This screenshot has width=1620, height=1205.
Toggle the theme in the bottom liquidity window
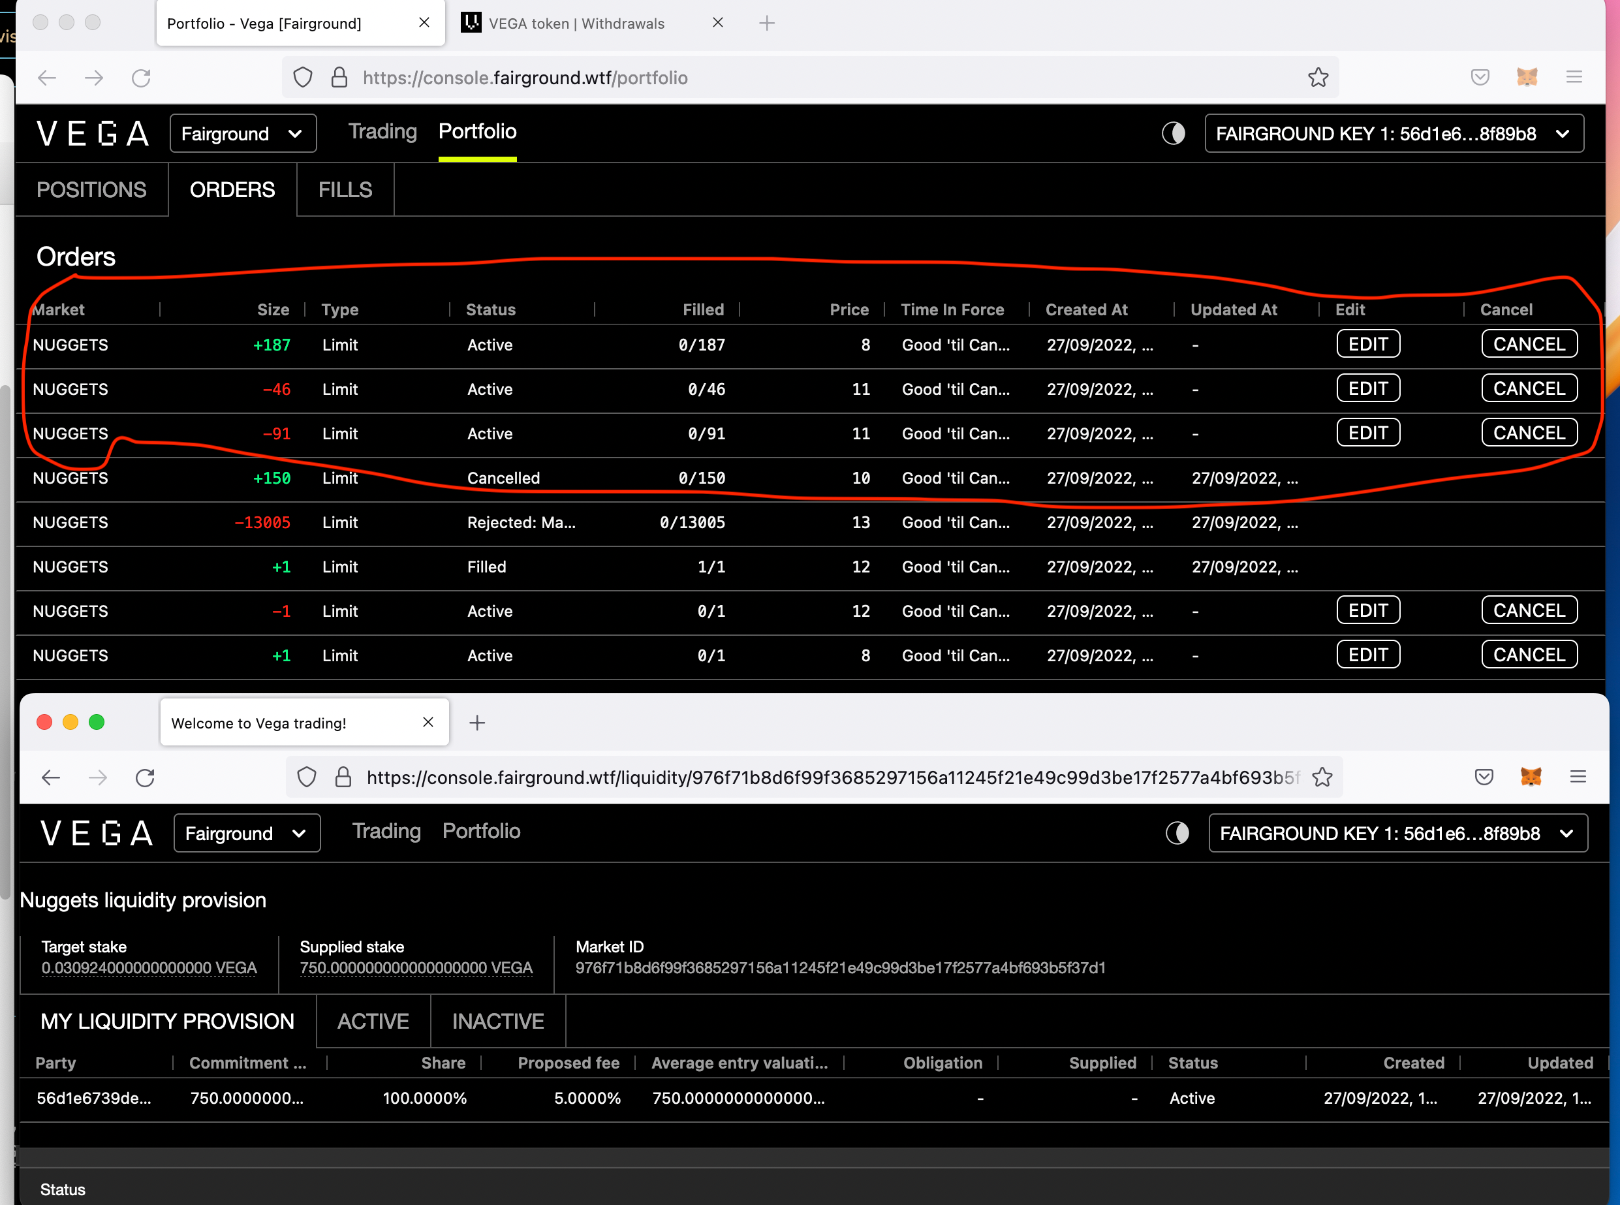coord(1177,832)
